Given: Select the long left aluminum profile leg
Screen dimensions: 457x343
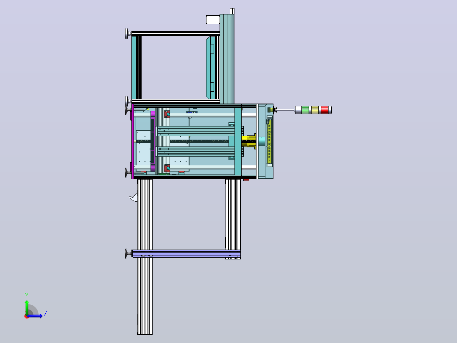Looking at the screenshot, I should [x=145, y=257].
